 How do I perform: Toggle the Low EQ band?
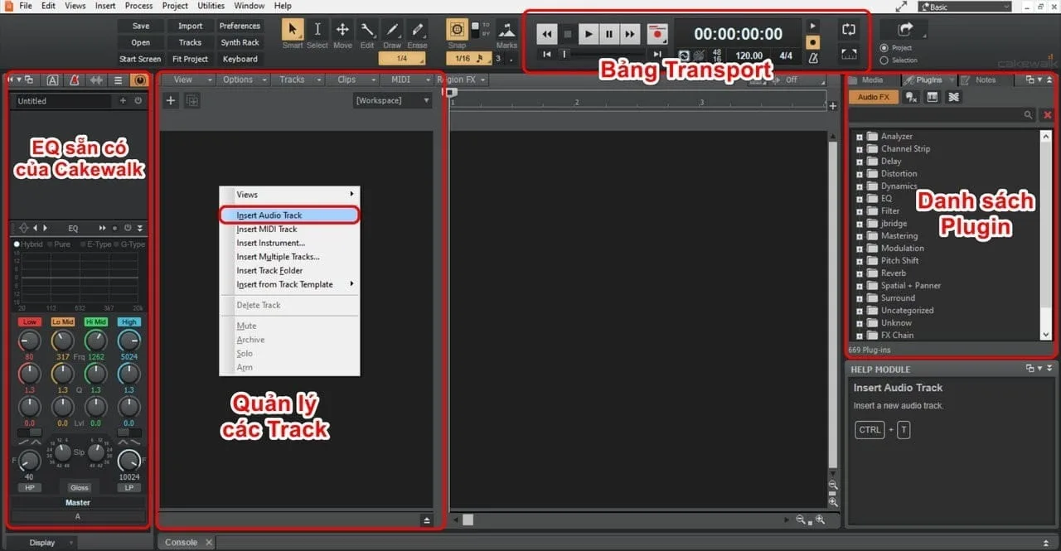pos(30,321)
